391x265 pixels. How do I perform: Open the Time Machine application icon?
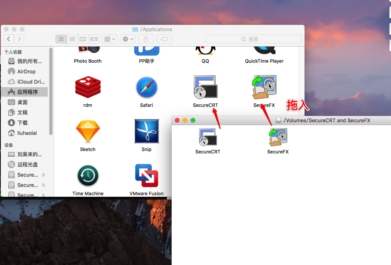88,176
